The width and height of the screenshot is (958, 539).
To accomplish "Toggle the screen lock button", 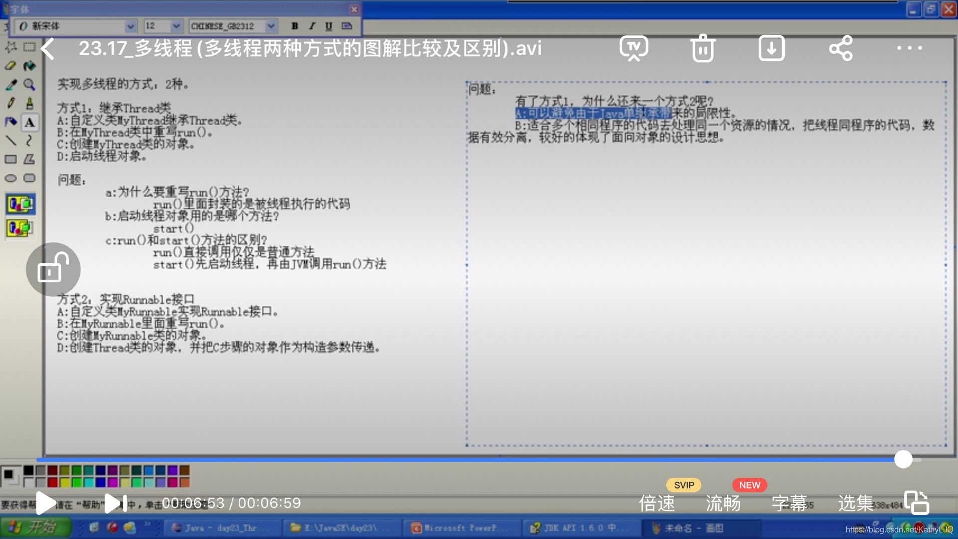I will point(53,269).
